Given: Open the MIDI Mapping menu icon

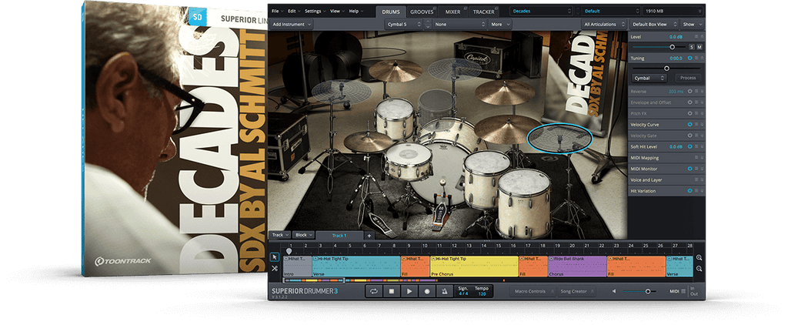Looking at the screenshot, I should 696,157.
